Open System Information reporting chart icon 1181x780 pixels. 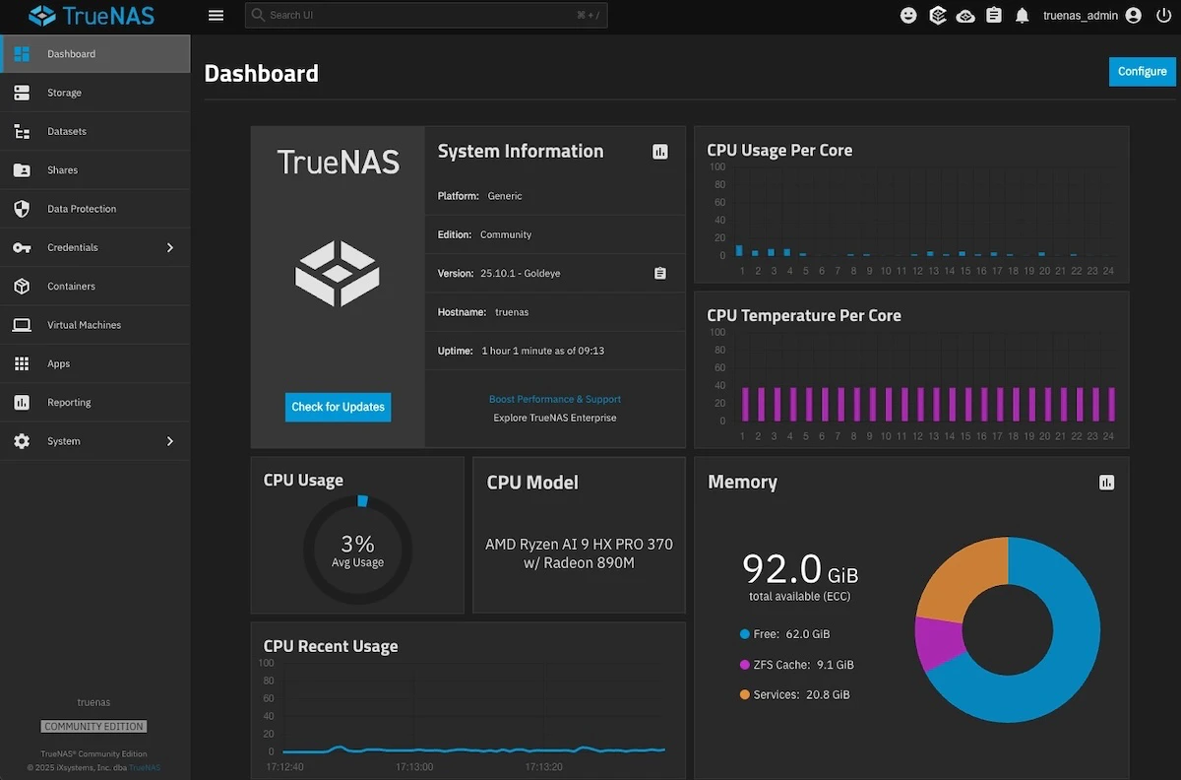pos(659,152)
